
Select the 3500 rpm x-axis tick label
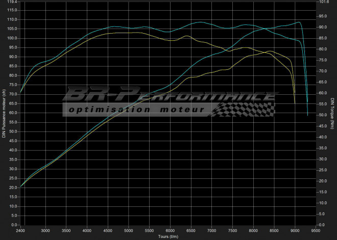coord(66,230)
